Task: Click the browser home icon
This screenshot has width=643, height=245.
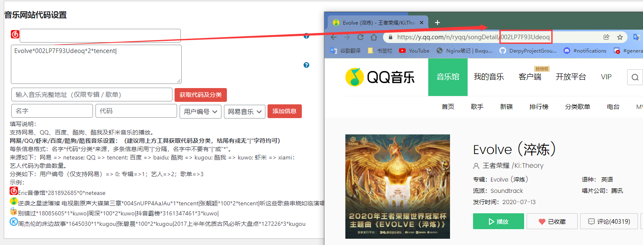Action: tap(374, 37)
